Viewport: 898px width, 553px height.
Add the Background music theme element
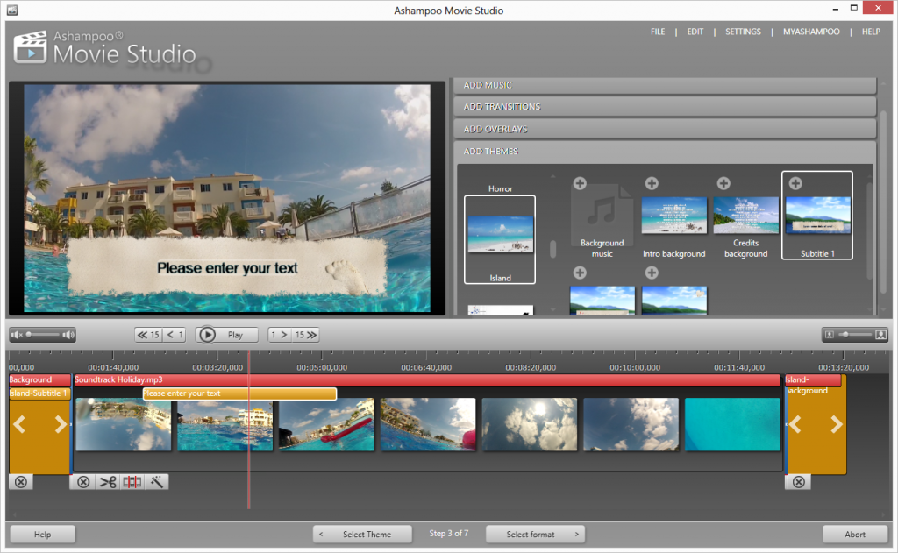(x=580, y=183)
